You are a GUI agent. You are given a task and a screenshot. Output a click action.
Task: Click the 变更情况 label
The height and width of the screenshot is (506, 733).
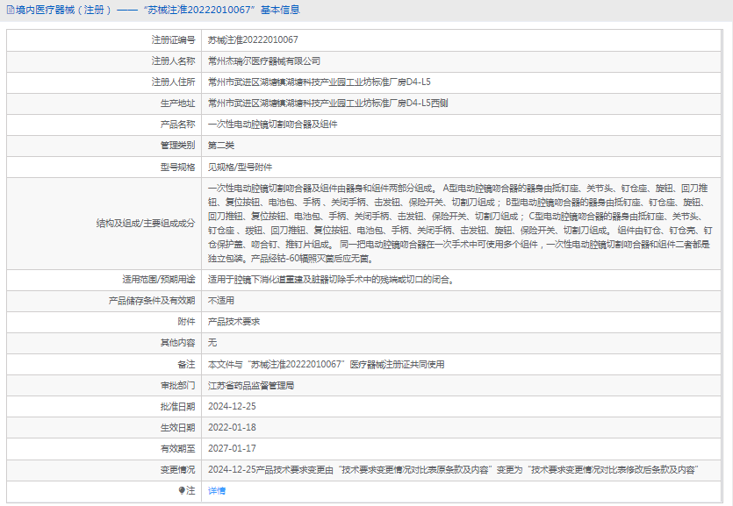click(x=177, y=469)
